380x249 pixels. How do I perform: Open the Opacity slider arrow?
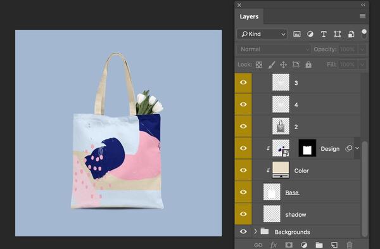[362, 49]
